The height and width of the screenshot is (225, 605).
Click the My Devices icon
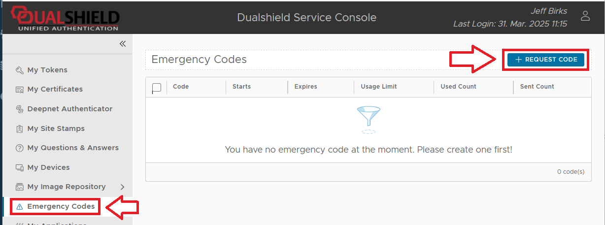pos(20,168)
